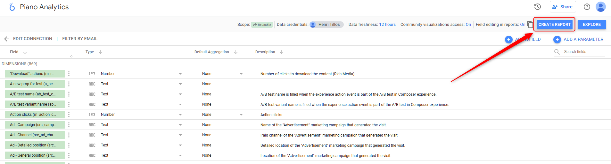Image resolution: width=611 pixels, height=164 pixels.
Task: Click back arrow beside Edit Connection
Action: pyautogui.click(x=7, y=39)
